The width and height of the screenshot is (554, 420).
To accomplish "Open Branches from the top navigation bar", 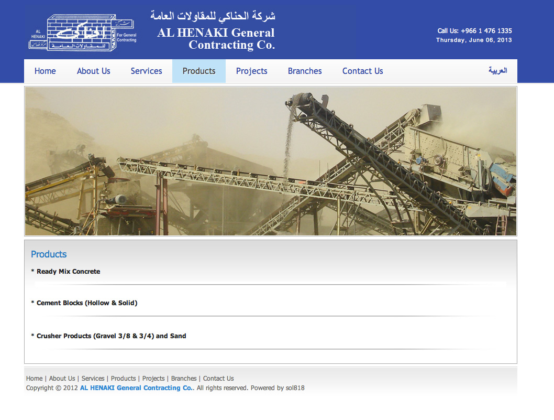I will coord(305,71).
